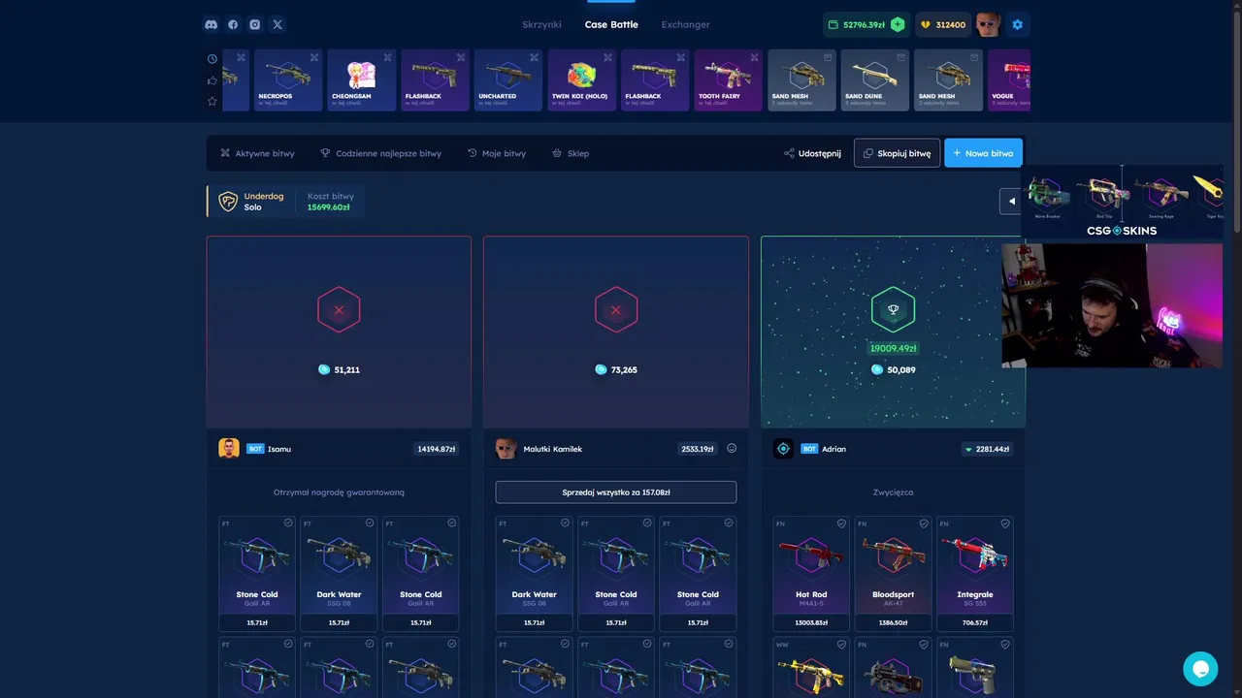
Task: Open the Sklep tab
Action: click(x=571, y=153)
